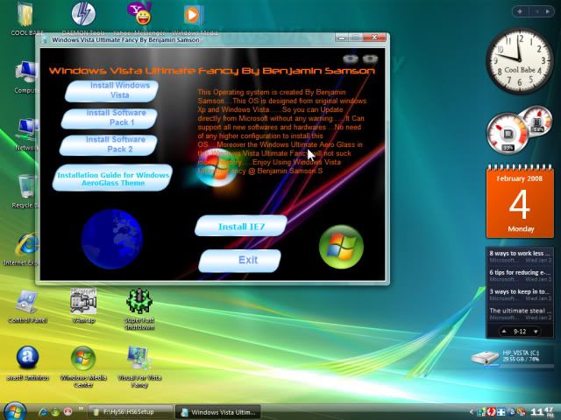Open Installation Guide for Windows AeroGlass Theme
The width and height of the screenshot is (561, 420).
click(112, 178)
